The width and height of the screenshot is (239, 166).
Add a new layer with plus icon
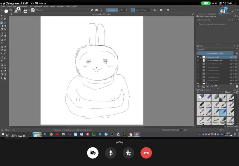198,86
